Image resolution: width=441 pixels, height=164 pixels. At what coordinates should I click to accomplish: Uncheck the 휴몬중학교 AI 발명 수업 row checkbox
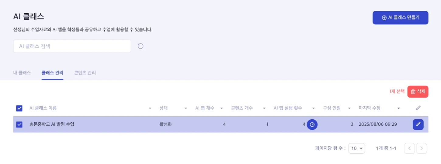[19, 125]
